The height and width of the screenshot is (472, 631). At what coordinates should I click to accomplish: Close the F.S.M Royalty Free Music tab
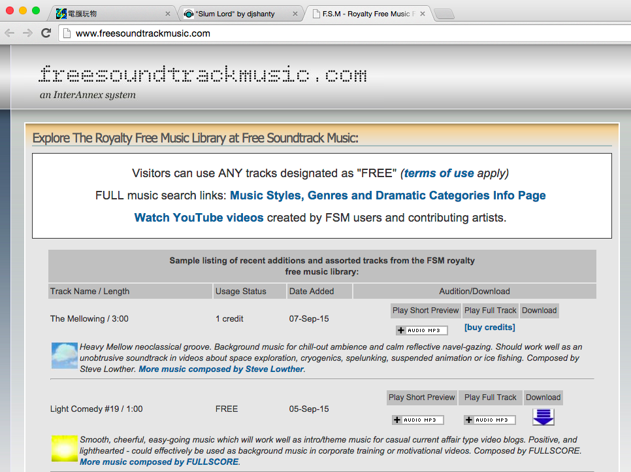click(x=423, y=14)
